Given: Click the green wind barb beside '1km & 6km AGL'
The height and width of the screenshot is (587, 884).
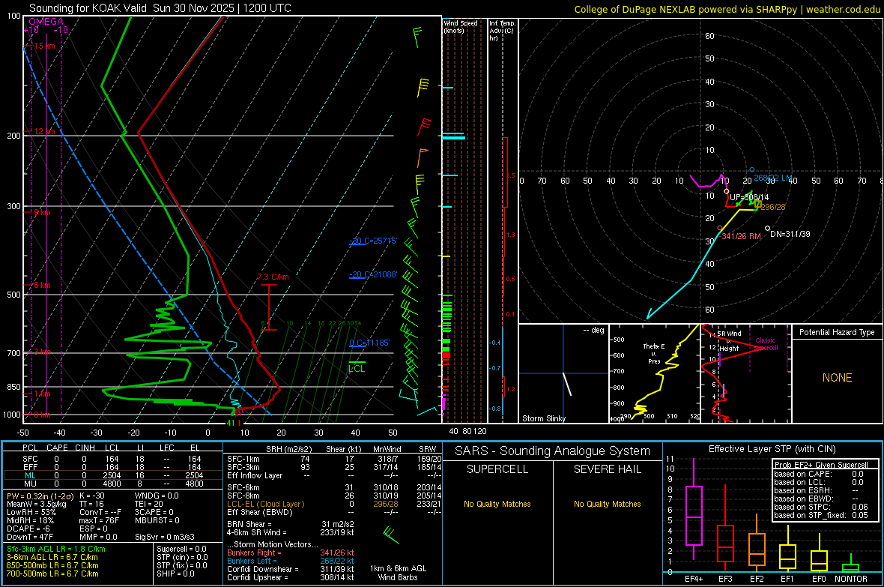Looking at the screenshot, I should tap(390, 535).
